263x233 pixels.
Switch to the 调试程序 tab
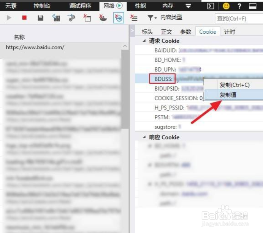click(x=80, y=6)
